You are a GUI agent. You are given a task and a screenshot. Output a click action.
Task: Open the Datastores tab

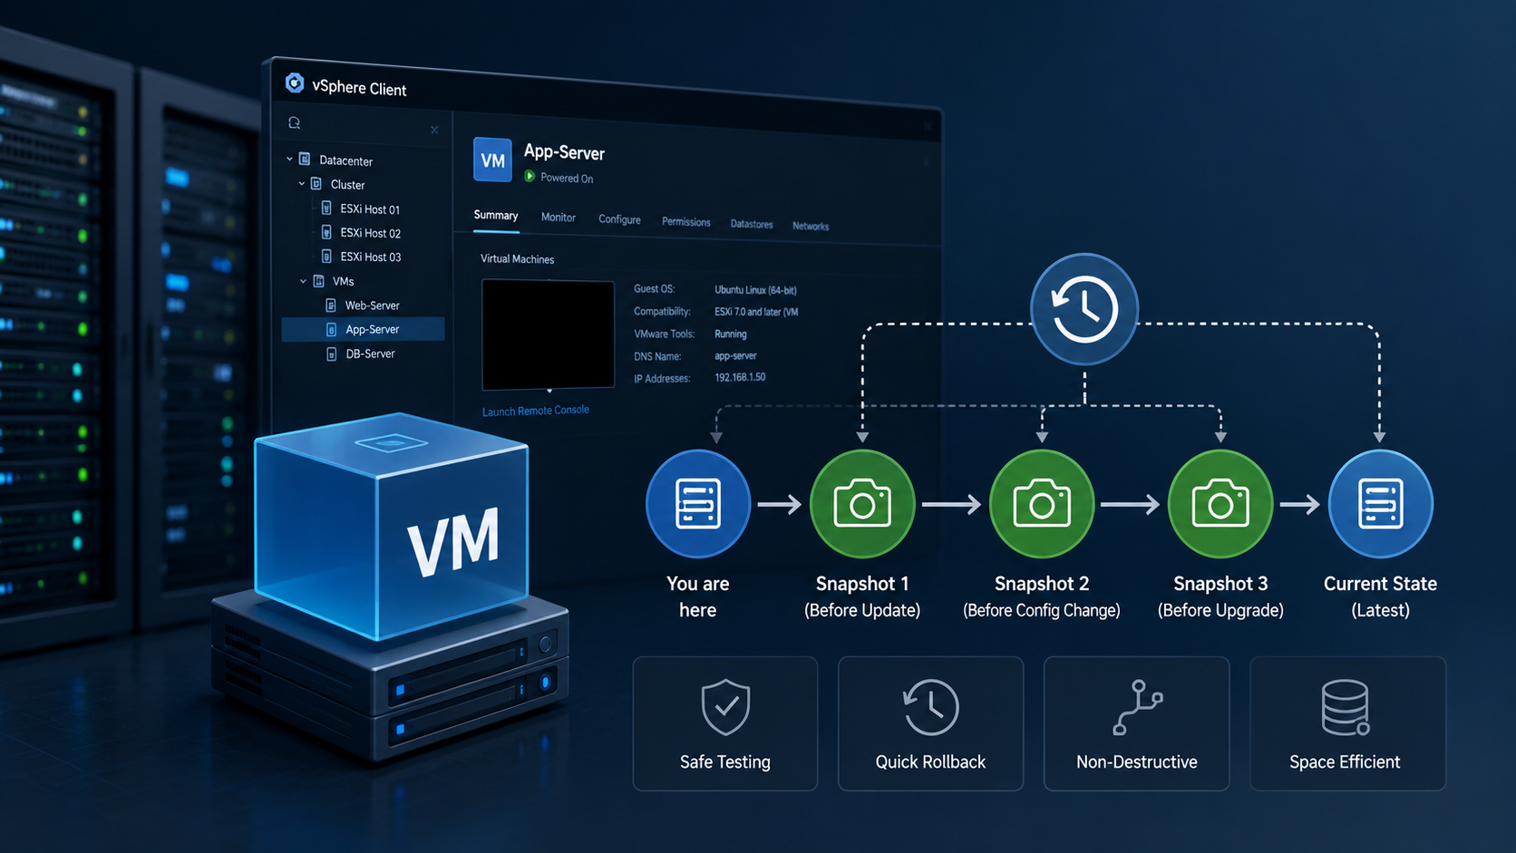752,224
